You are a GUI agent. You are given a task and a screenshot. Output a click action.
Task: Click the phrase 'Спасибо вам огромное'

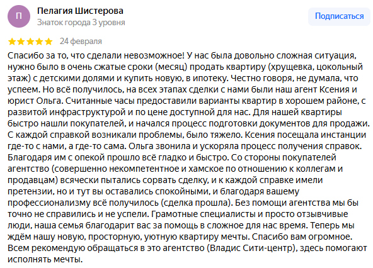coord(301,237)
